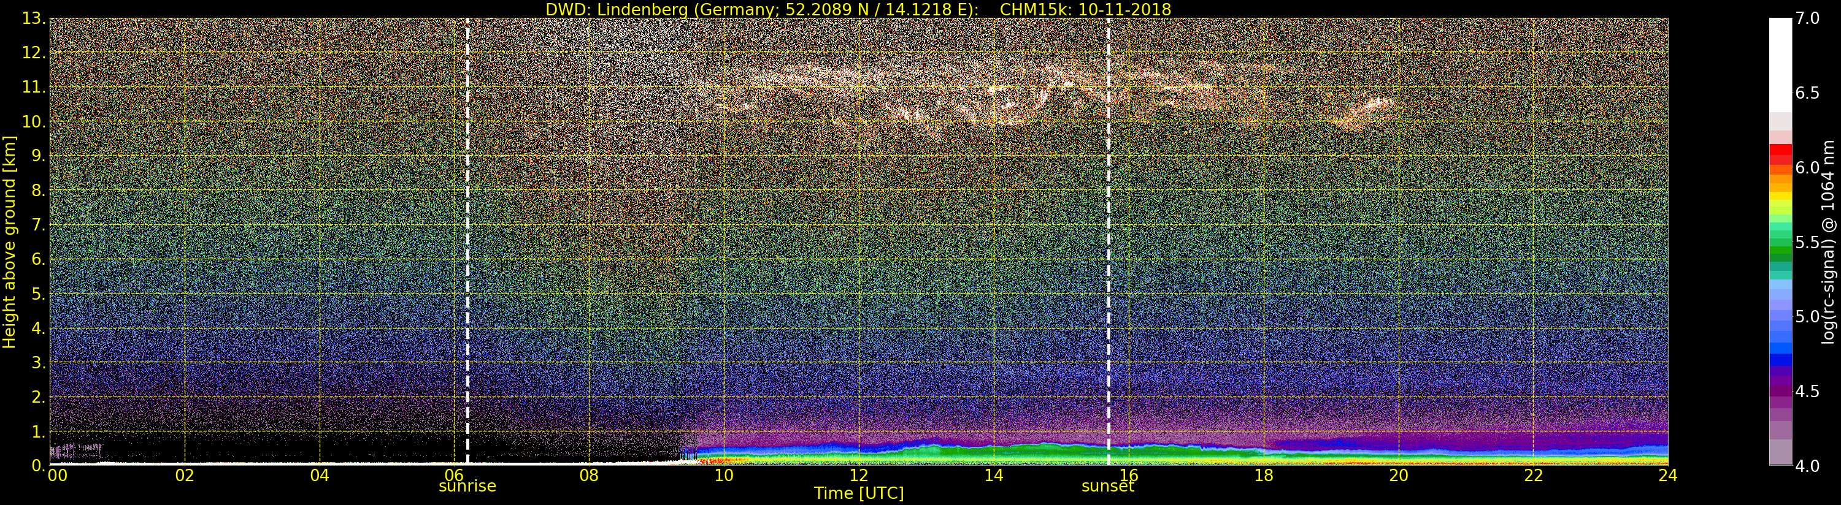Click the '14' time tick label
This screenshot has height=505, width=1841.
[993, 476]
